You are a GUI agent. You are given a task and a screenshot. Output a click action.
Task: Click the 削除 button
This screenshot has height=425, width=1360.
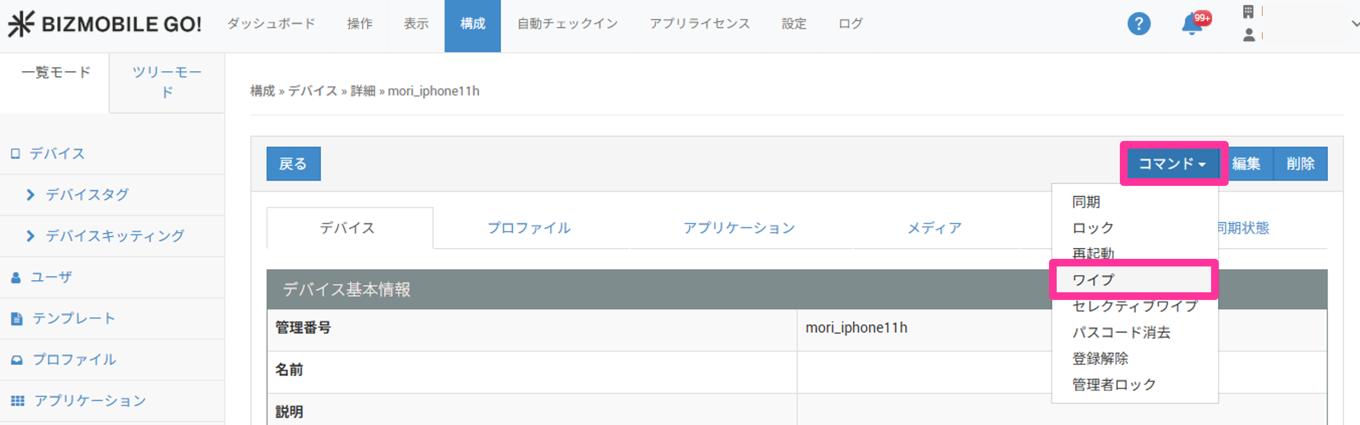tap(1300, 163)
